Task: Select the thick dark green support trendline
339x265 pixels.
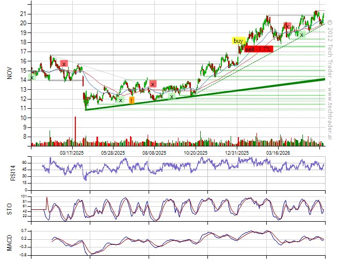Action: tap(205, 94)
